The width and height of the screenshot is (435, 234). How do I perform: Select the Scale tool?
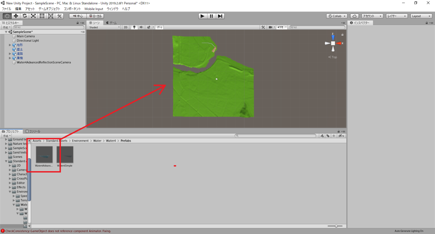pos(33,16)
